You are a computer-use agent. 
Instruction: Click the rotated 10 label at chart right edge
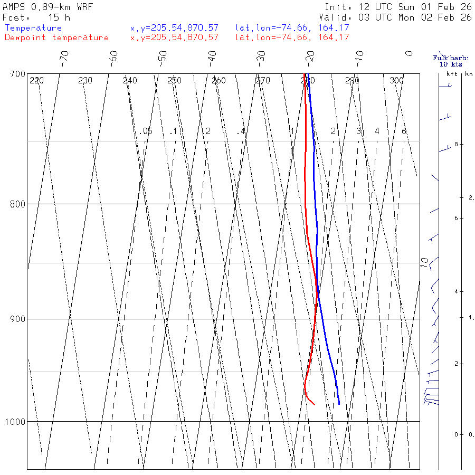[x=424, y=262]
